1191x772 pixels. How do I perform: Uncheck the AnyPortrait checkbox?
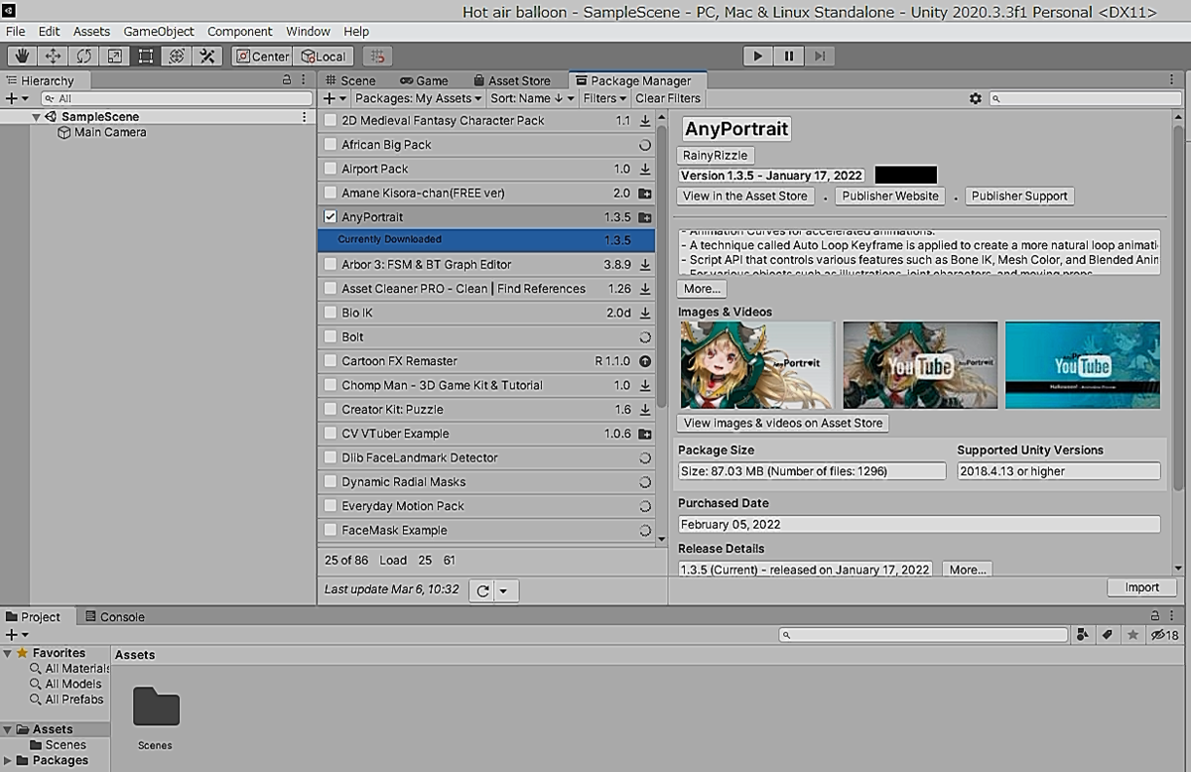pyautogui.click(x=331, y=216)
